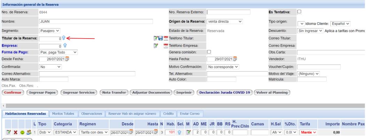Click the Nro. Reserva Externo field

click(229, 12)
